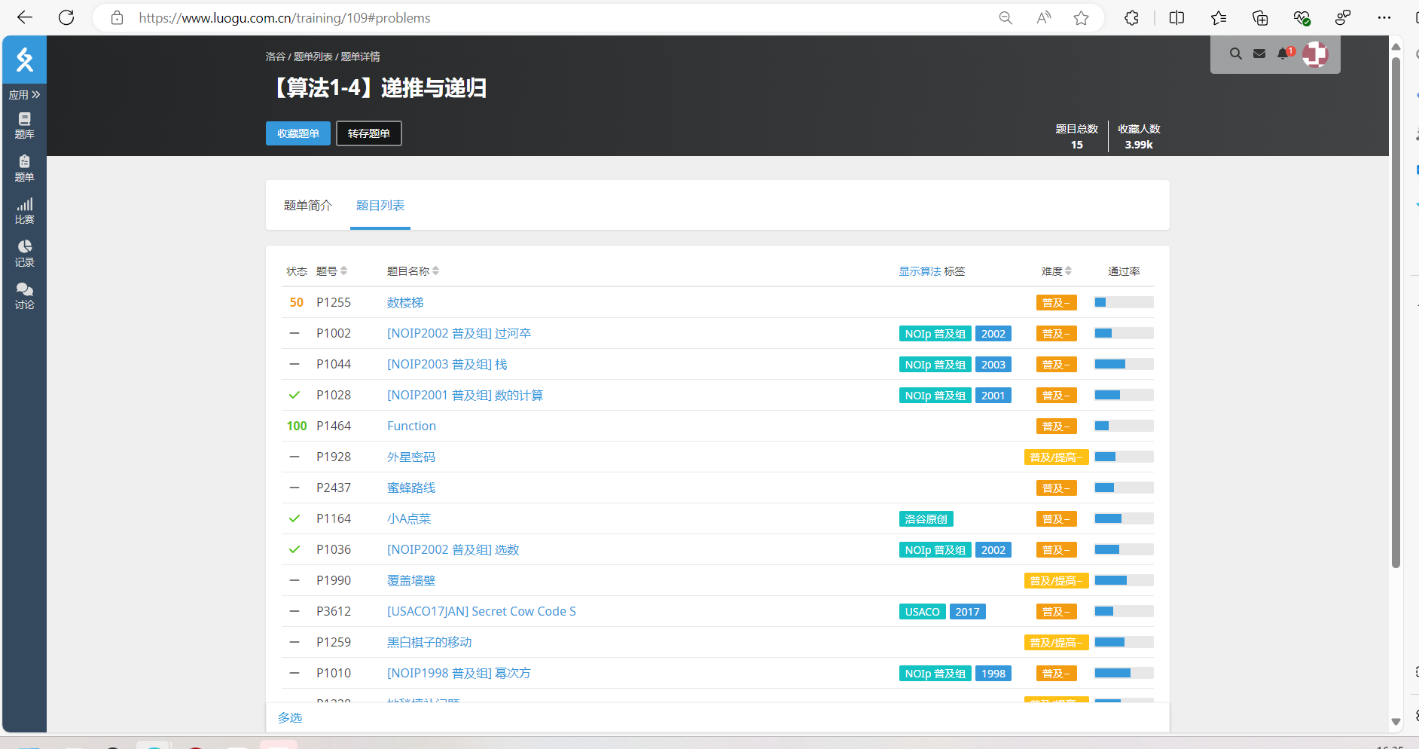Sort the list by 题目名称
Screen dimensions: 1419x749
point(413,271)
